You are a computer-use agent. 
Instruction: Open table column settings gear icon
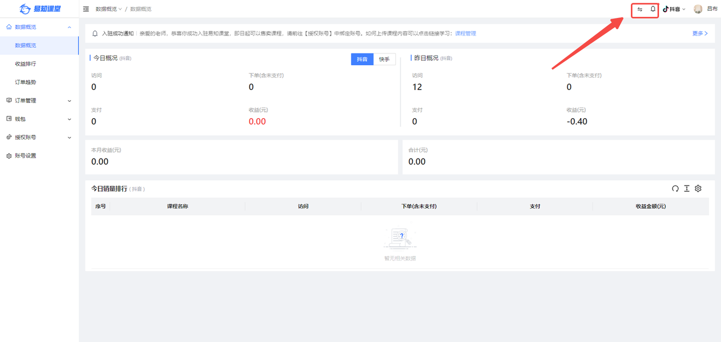[698, 188]
